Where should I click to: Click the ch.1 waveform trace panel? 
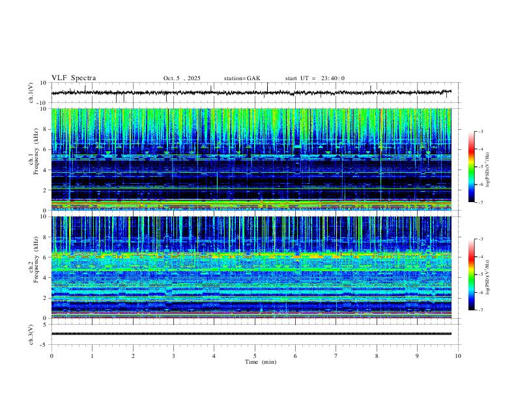click(255, 93)
